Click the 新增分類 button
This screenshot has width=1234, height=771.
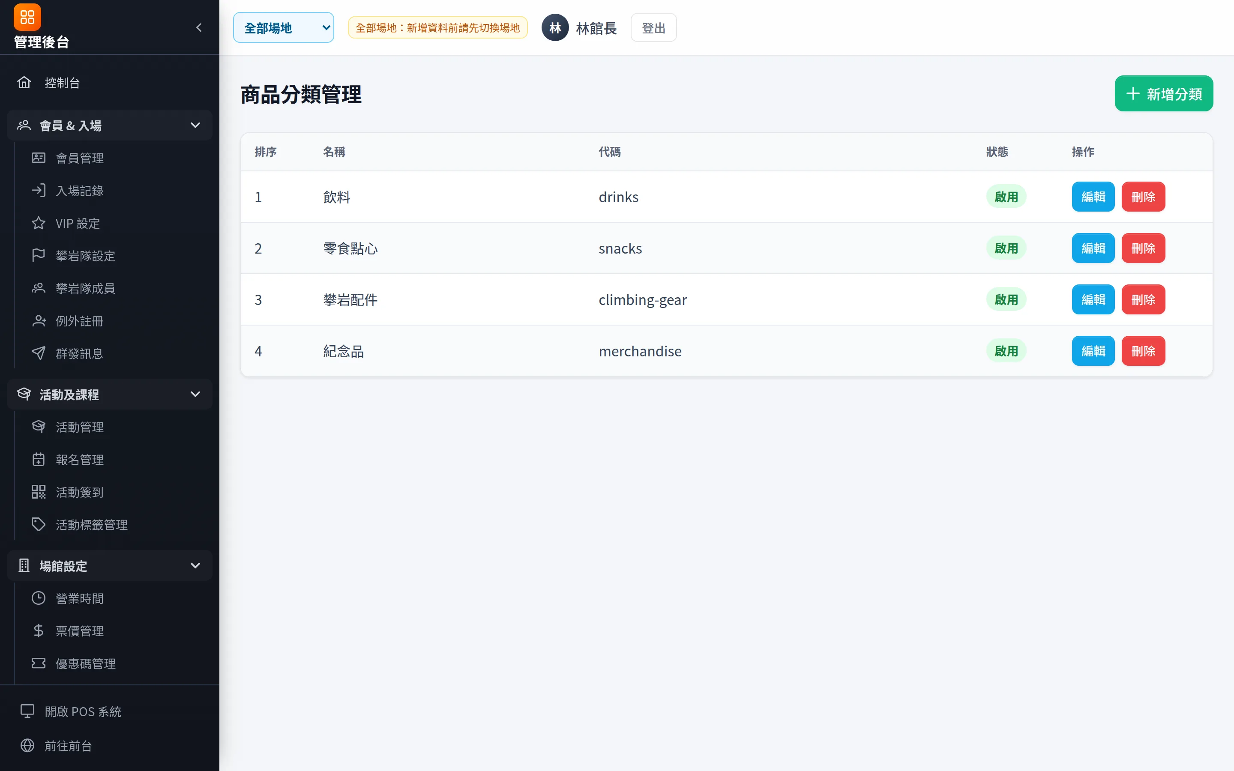click(1164, 94)
